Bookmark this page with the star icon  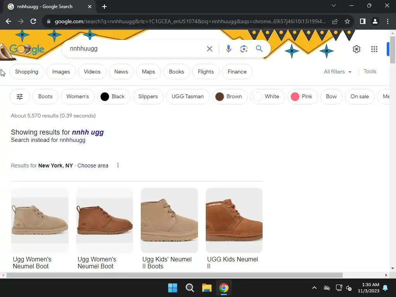tap(347, 22)
